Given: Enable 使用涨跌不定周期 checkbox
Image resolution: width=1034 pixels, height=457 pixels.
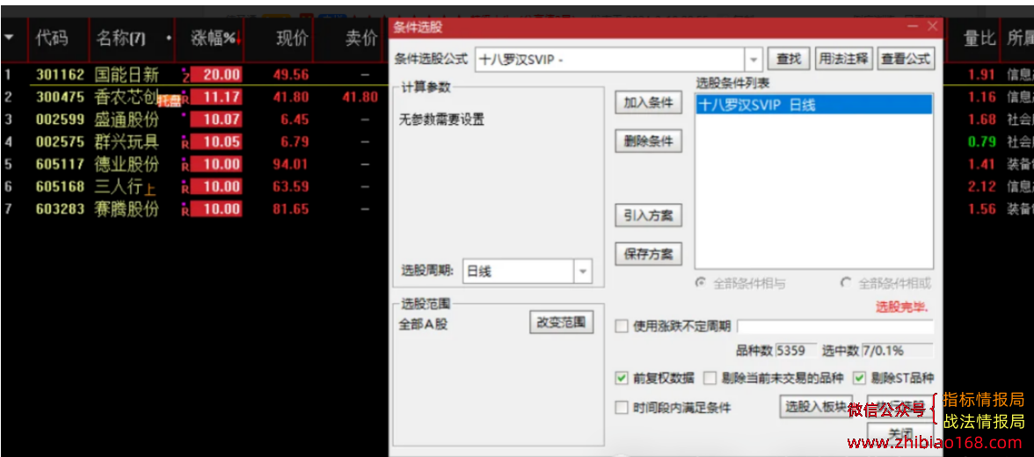Looking at the screenshot, I should 621,326.
